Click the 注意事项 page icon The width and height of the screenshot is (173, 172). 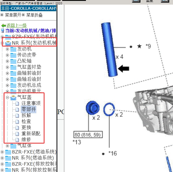17,103
